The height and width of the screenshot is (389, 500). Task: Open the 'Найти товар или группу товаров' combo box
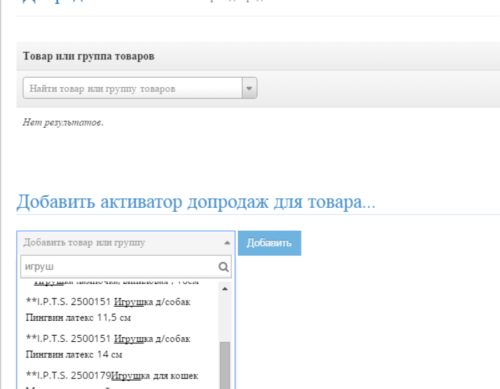pyautogui.click(x=139, y=88)
